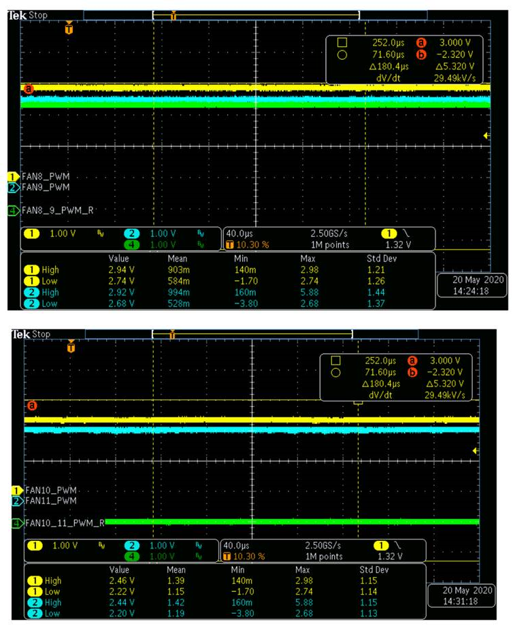Click square cursor icon beside 252.0µs in FAN8 capture
The height and width of the screenshot is (626, 513).
(342, 42)
